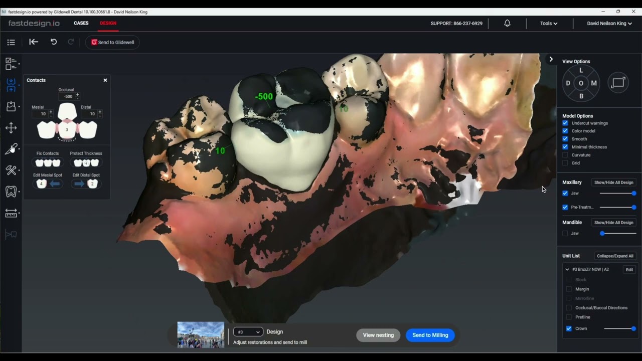
Task: Increase the Distal contact value
Action: coord(100,112)
